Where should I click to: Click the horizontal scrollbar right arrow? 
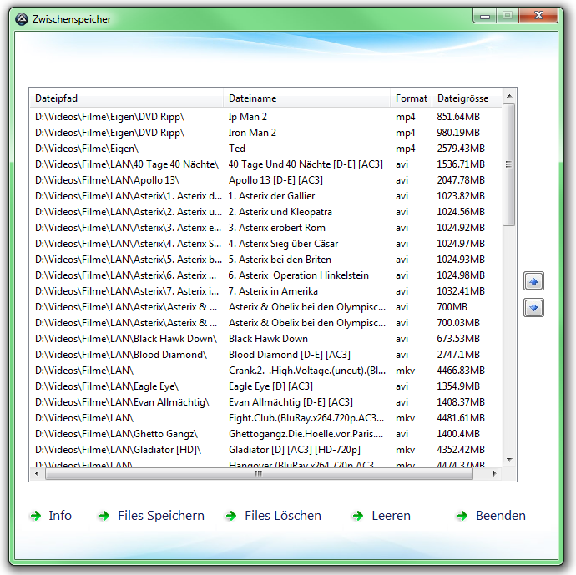tap(496, 474)
